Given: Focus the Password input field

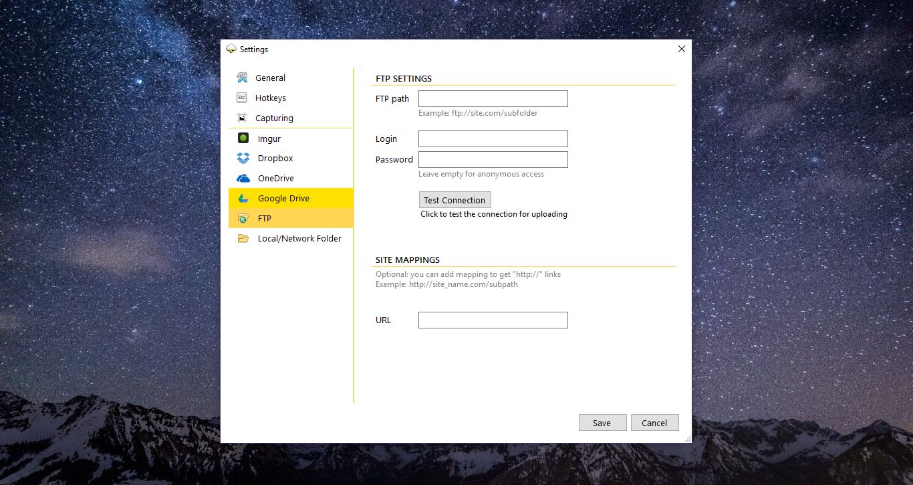Looking at the screenshot, I should (493, 159).
